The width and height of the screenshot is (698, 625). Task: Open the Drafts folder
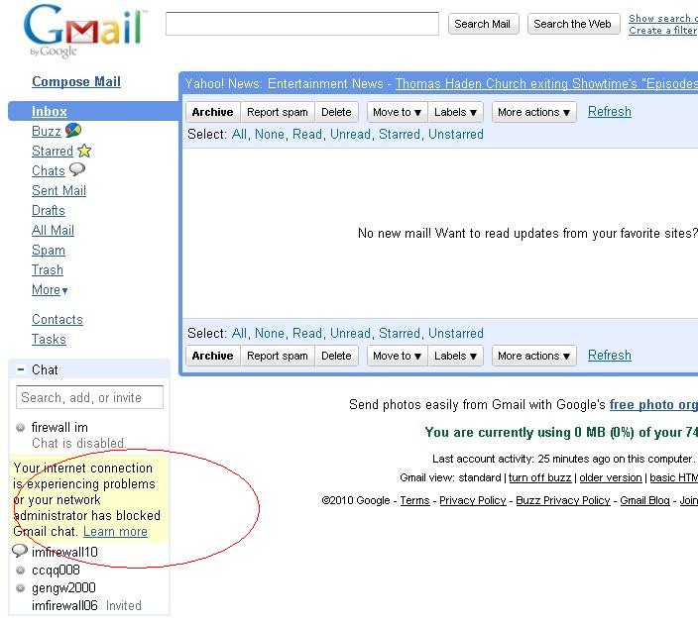(x=49, y=210)
